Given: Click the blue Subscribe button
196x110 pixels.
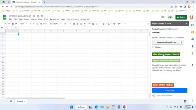Looking at the screenshot, I should 170,90.
